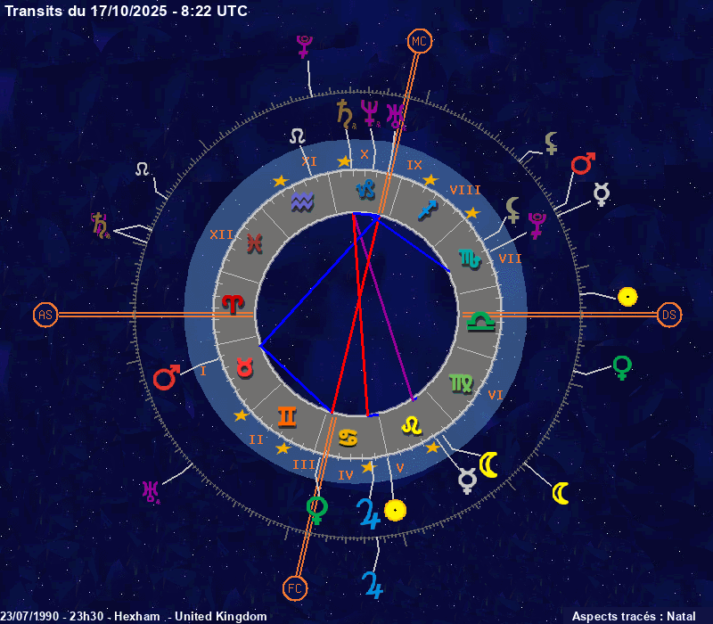Select the blue Sagittarius sign glyph

(x=429, y=210)
